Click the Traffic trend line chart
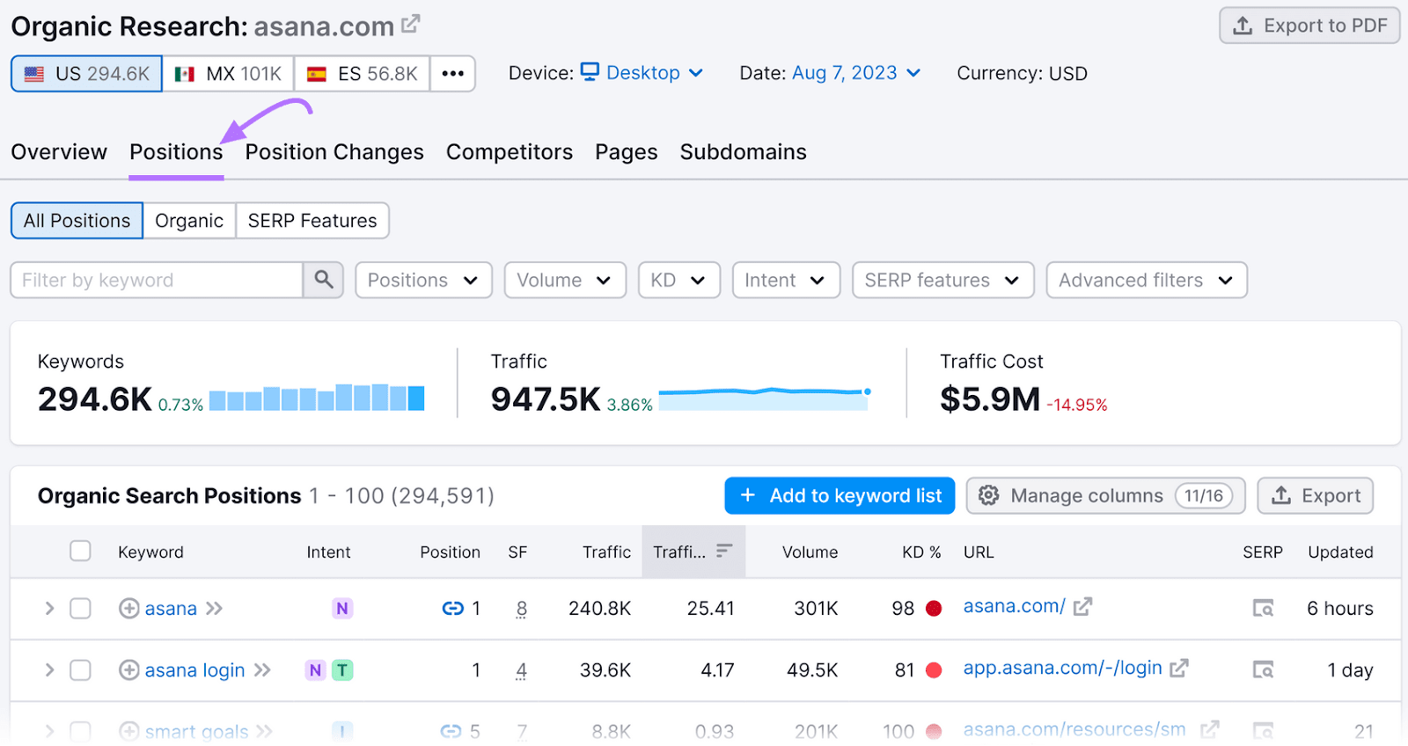Image resolution: width=1408 pixels, height=746 pixels. point(765,399)
